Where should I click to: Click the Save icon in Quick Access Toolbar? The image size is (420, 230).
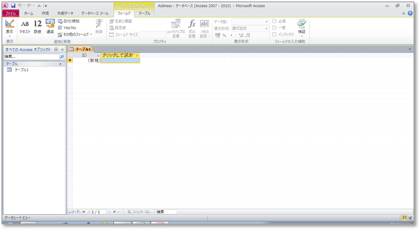(13, 6)
